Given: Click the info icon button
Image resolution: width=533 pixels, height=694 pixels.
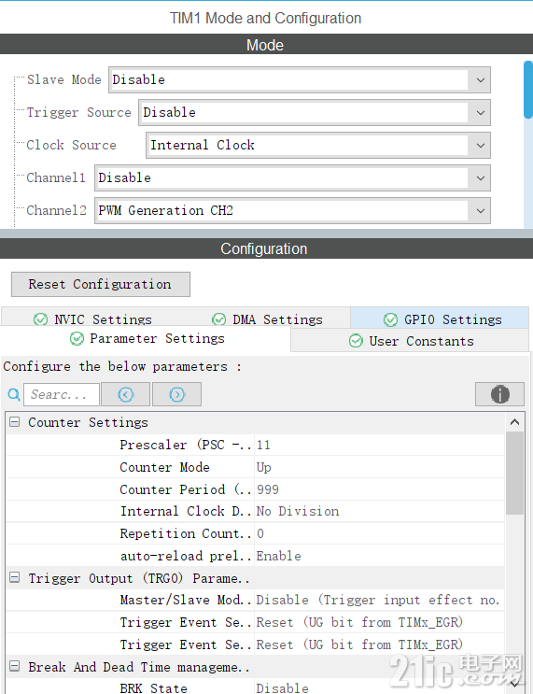Looking at the screenshot, I should pyautogui.click(x=499, y=394).
